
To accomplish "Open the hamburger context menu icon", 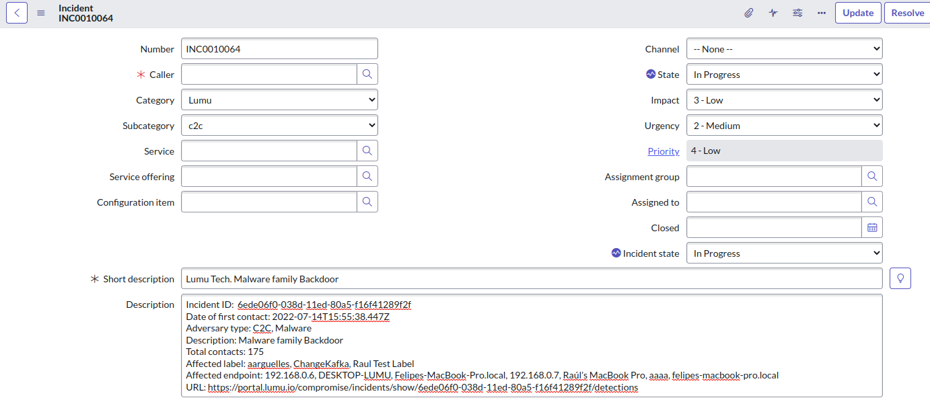I will coord(41,13).
